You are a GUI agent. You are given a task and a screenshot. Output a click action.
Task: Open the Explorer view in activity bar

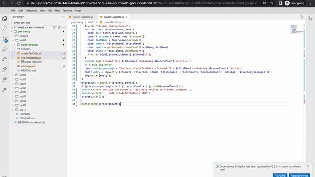[5, 18]
